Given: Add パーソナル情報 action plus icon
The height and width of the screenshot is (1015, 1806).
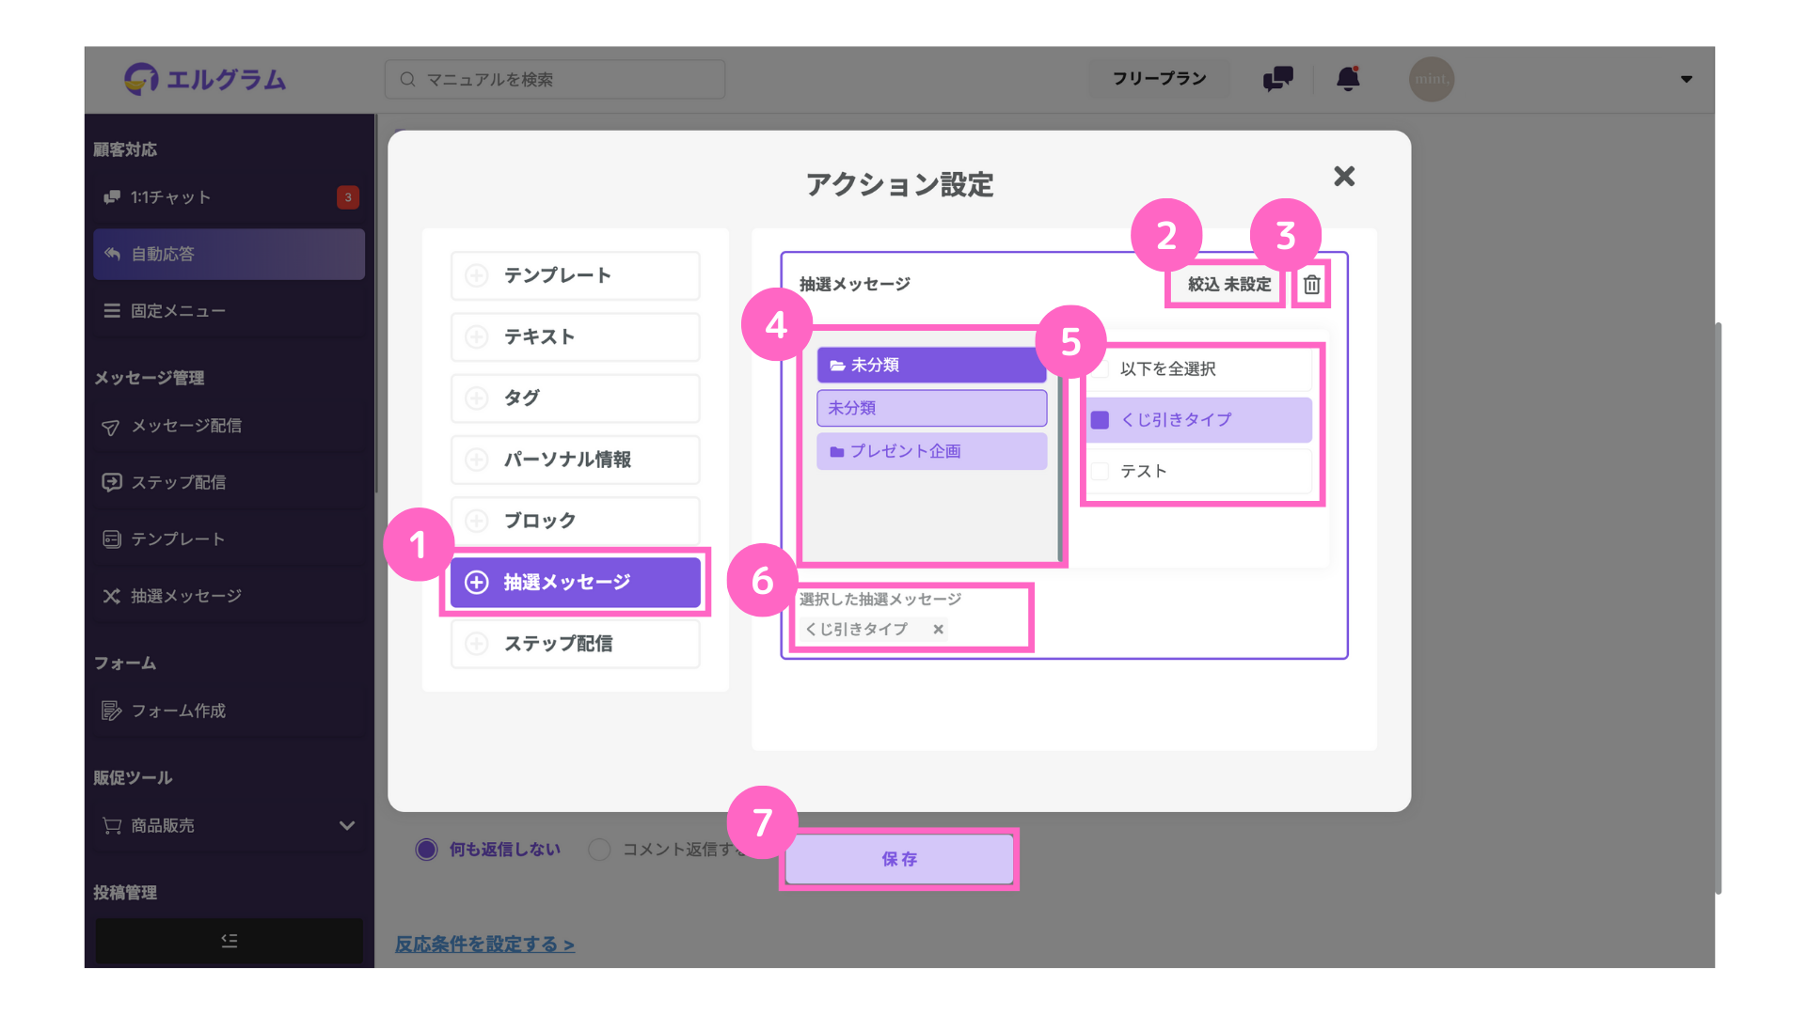Looking at the screenshot, I should (x=477, y=460).
